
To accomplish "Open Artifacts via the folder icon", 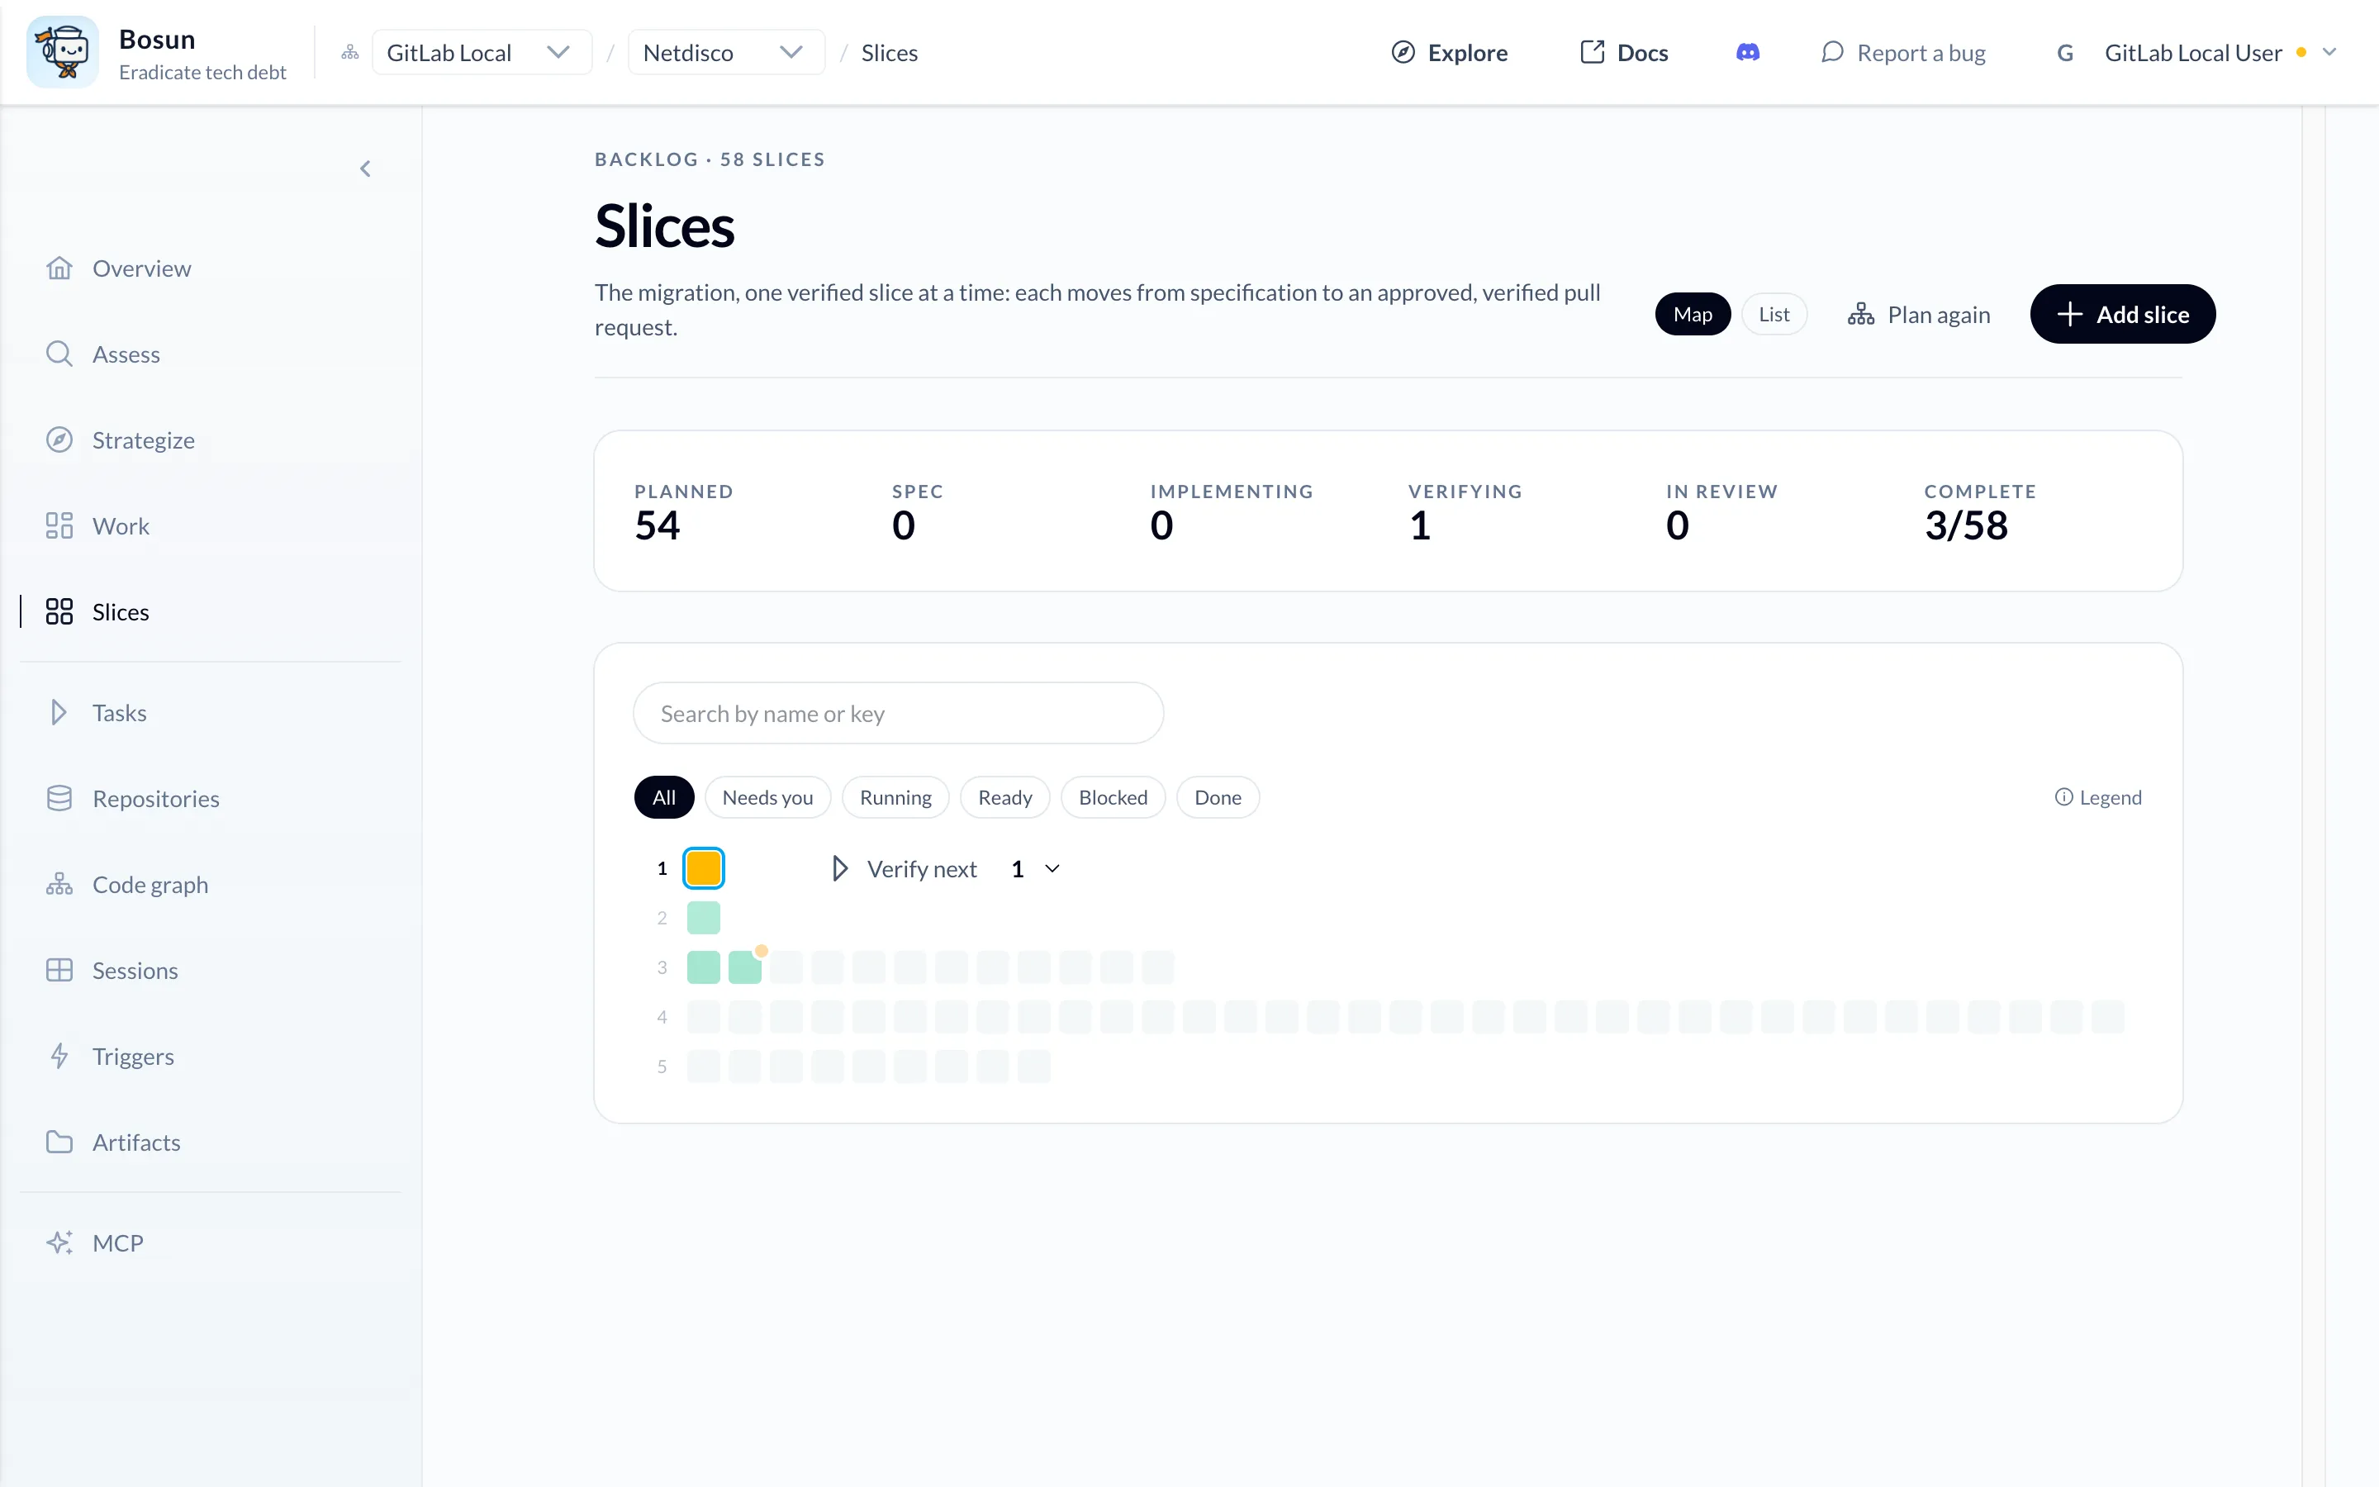I will coord(59,1142).
